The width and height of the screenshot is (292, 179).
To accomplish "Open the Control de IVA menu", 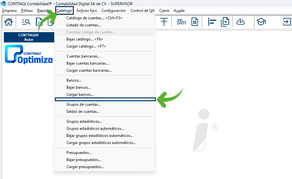I will (x=142, y=11).
